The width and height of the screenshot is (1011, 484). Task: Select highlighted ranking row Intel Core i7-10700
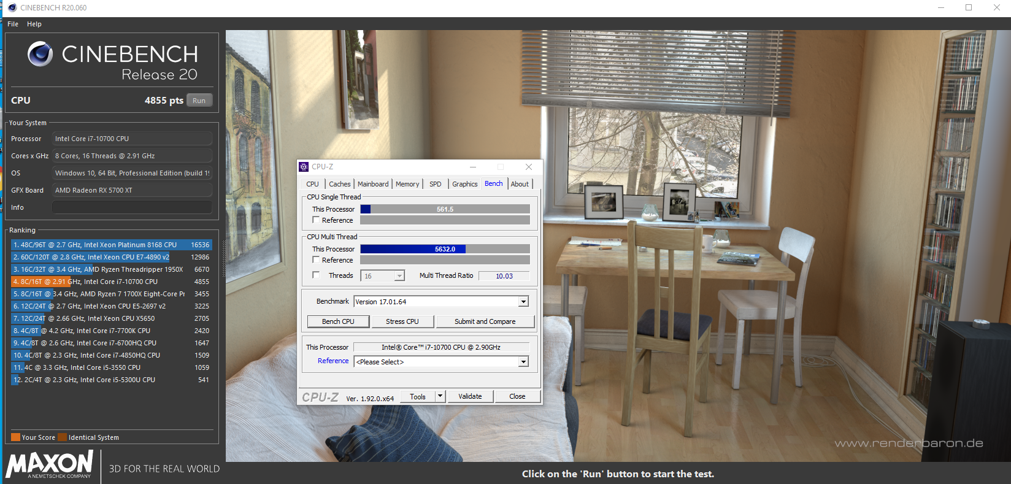tap(111, 282)
